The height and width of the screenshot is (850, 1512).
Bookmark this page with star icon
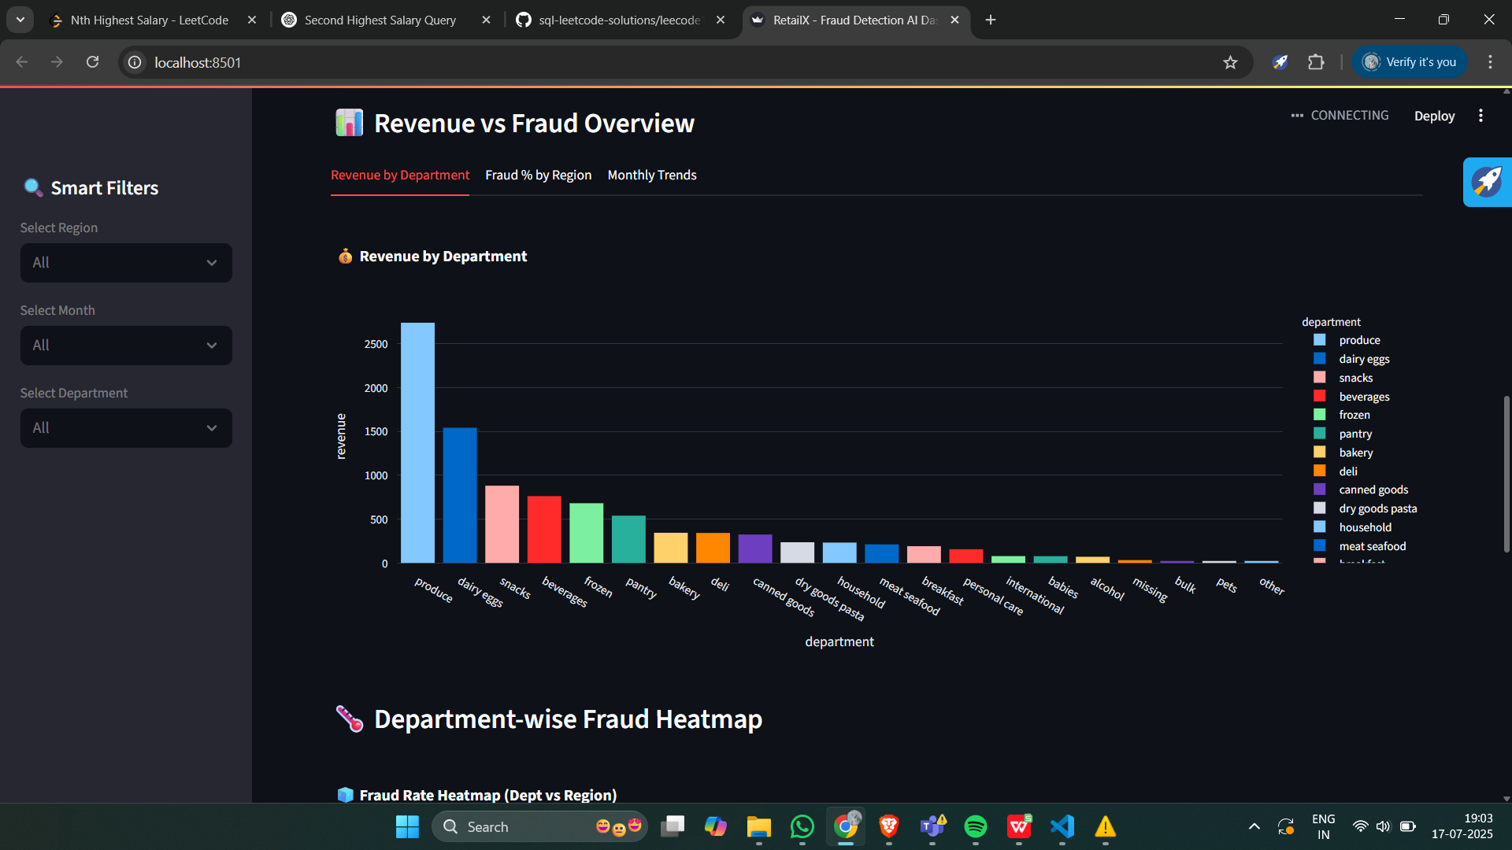click(1230, 62)
